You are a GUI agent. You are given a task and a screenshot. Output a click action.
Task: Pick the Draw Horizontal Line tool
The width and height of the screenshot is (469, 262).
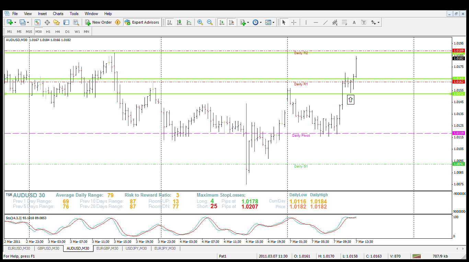click(316, 22)
